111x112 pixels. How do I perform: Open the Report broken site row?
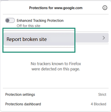click(x=56, y=39)
